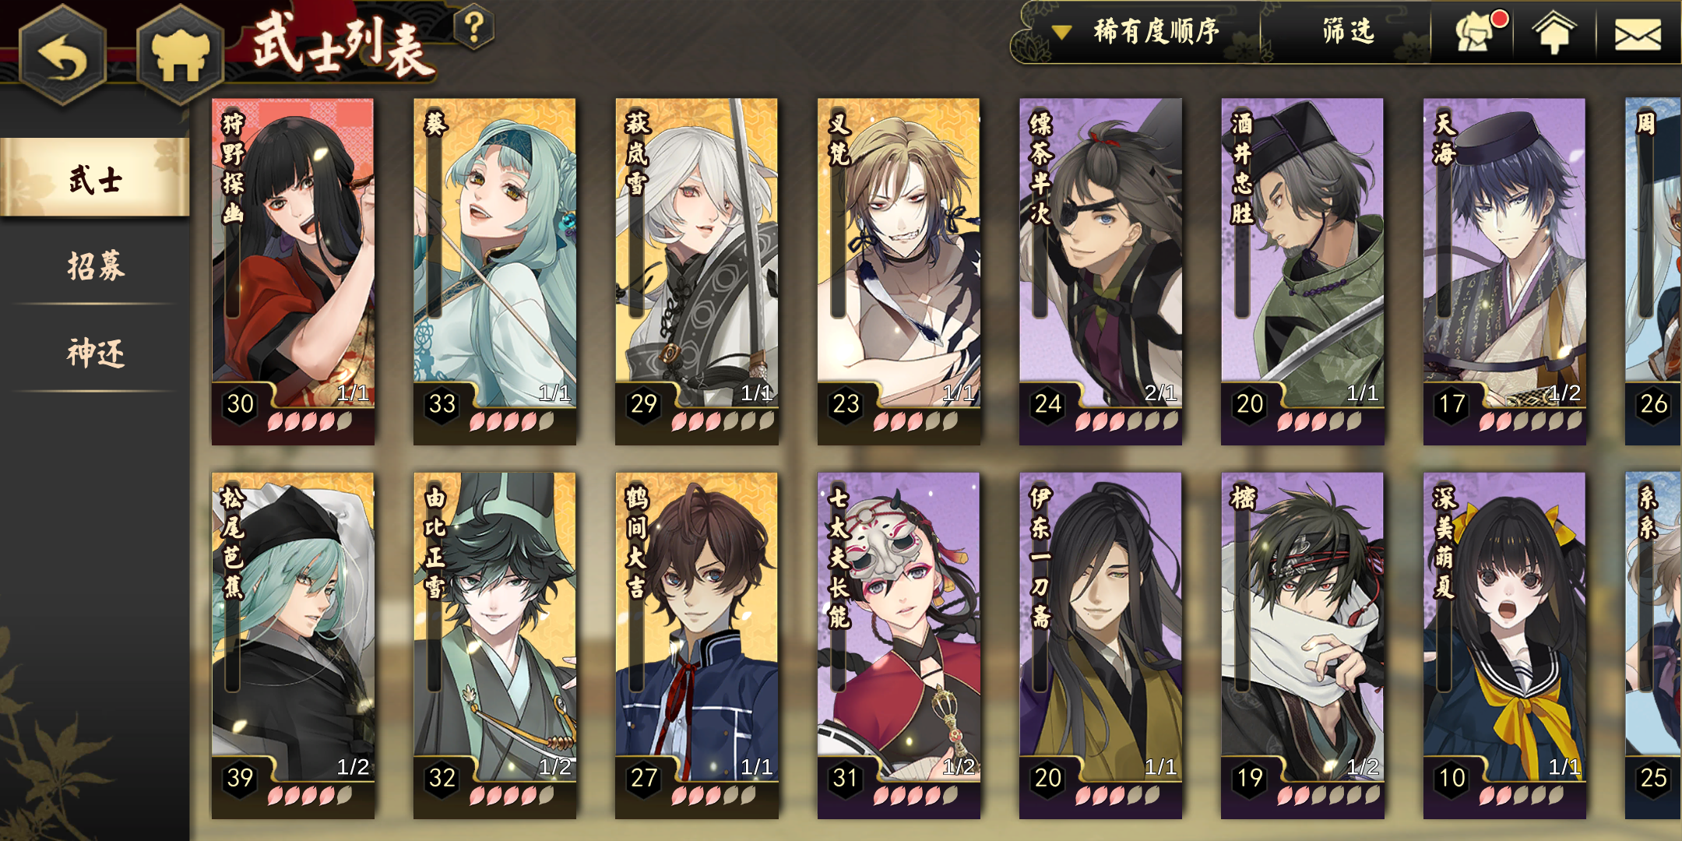This screenshot has width=1682, height=841.
Task: Open 七太夫长能 masked character card
Action: [x=899, y=646]
